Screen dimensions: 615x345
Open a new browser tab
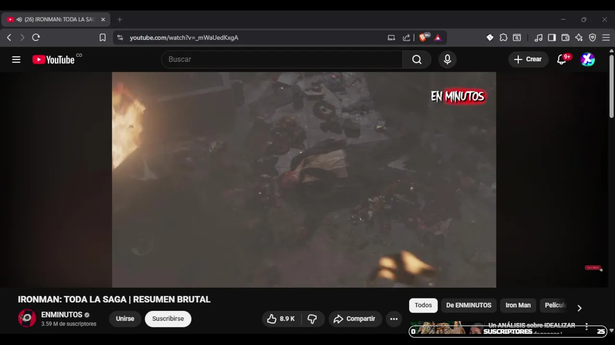tap(120, 20)
